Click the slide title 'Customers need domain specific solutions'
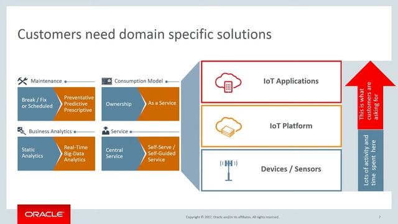 [x=144, y=34]
